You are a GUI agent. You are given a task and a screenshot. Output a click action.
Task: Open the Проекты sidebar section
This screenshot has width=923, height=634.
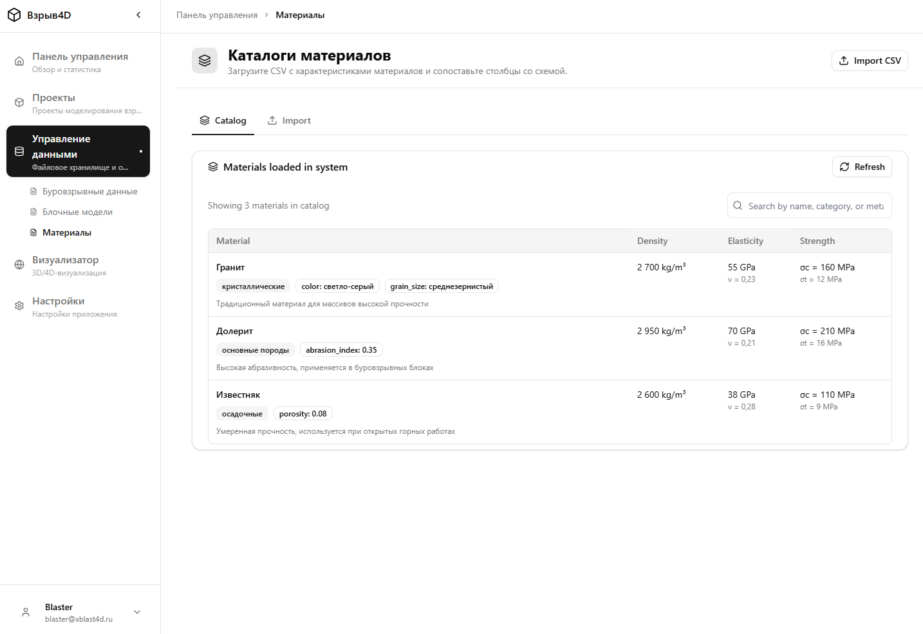[78, 103]
